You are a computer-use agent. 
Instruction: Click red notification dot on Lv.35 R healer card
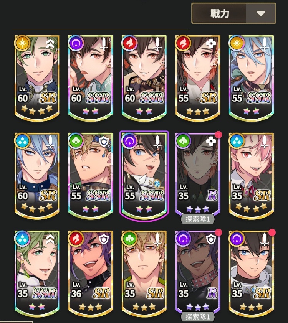tap(218, 135)
